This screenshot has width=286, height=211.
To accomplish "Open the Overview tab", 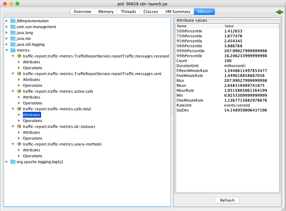I will pos(83,11).
